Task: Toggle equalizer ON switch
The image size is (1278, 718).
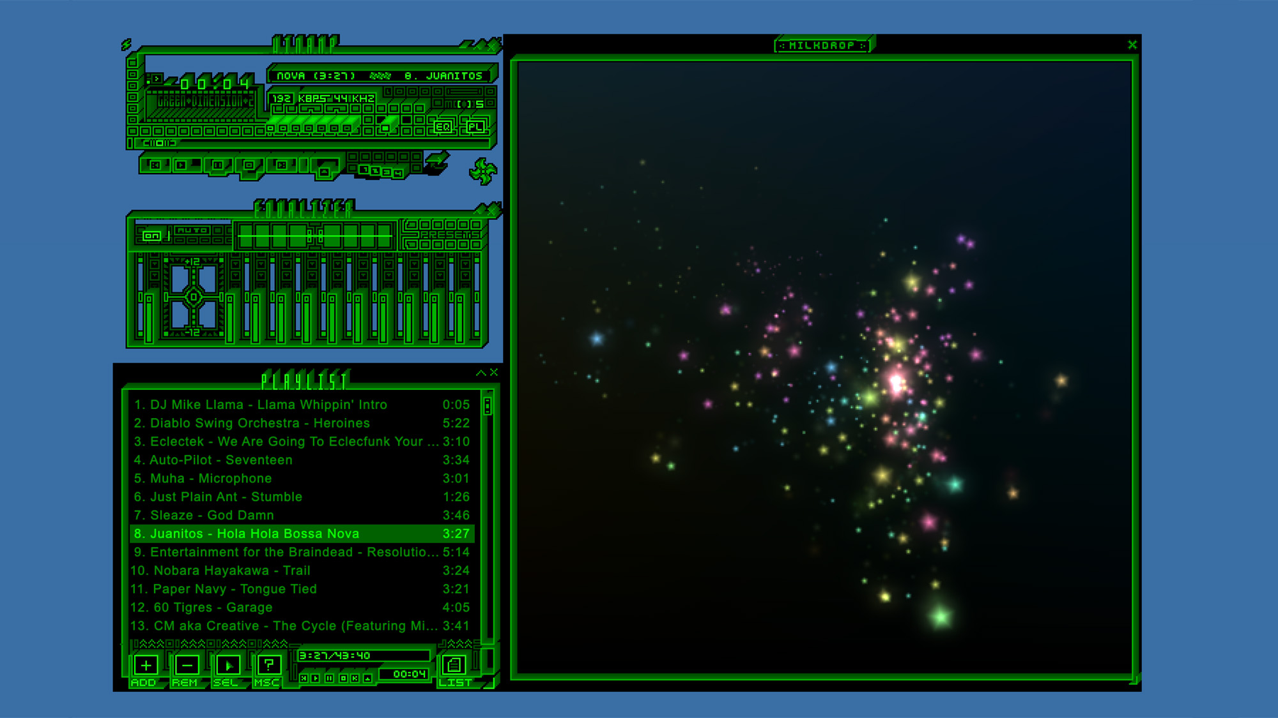Action: (151, 236)
